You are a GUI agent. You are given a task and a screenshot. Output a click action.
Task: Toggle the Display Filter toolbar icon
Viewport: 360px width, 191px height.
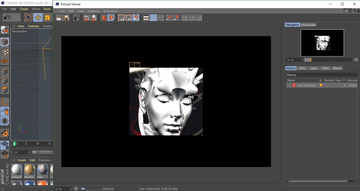(136, 18)
